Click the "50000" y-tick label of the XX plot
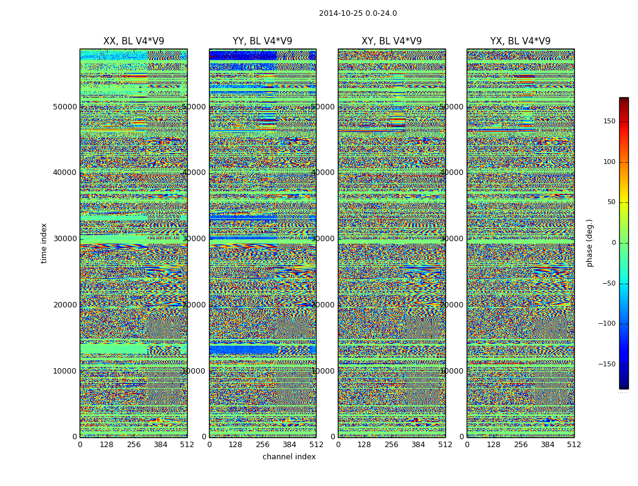Viewport: 638px width, 486px height. (x=66, y=106)
